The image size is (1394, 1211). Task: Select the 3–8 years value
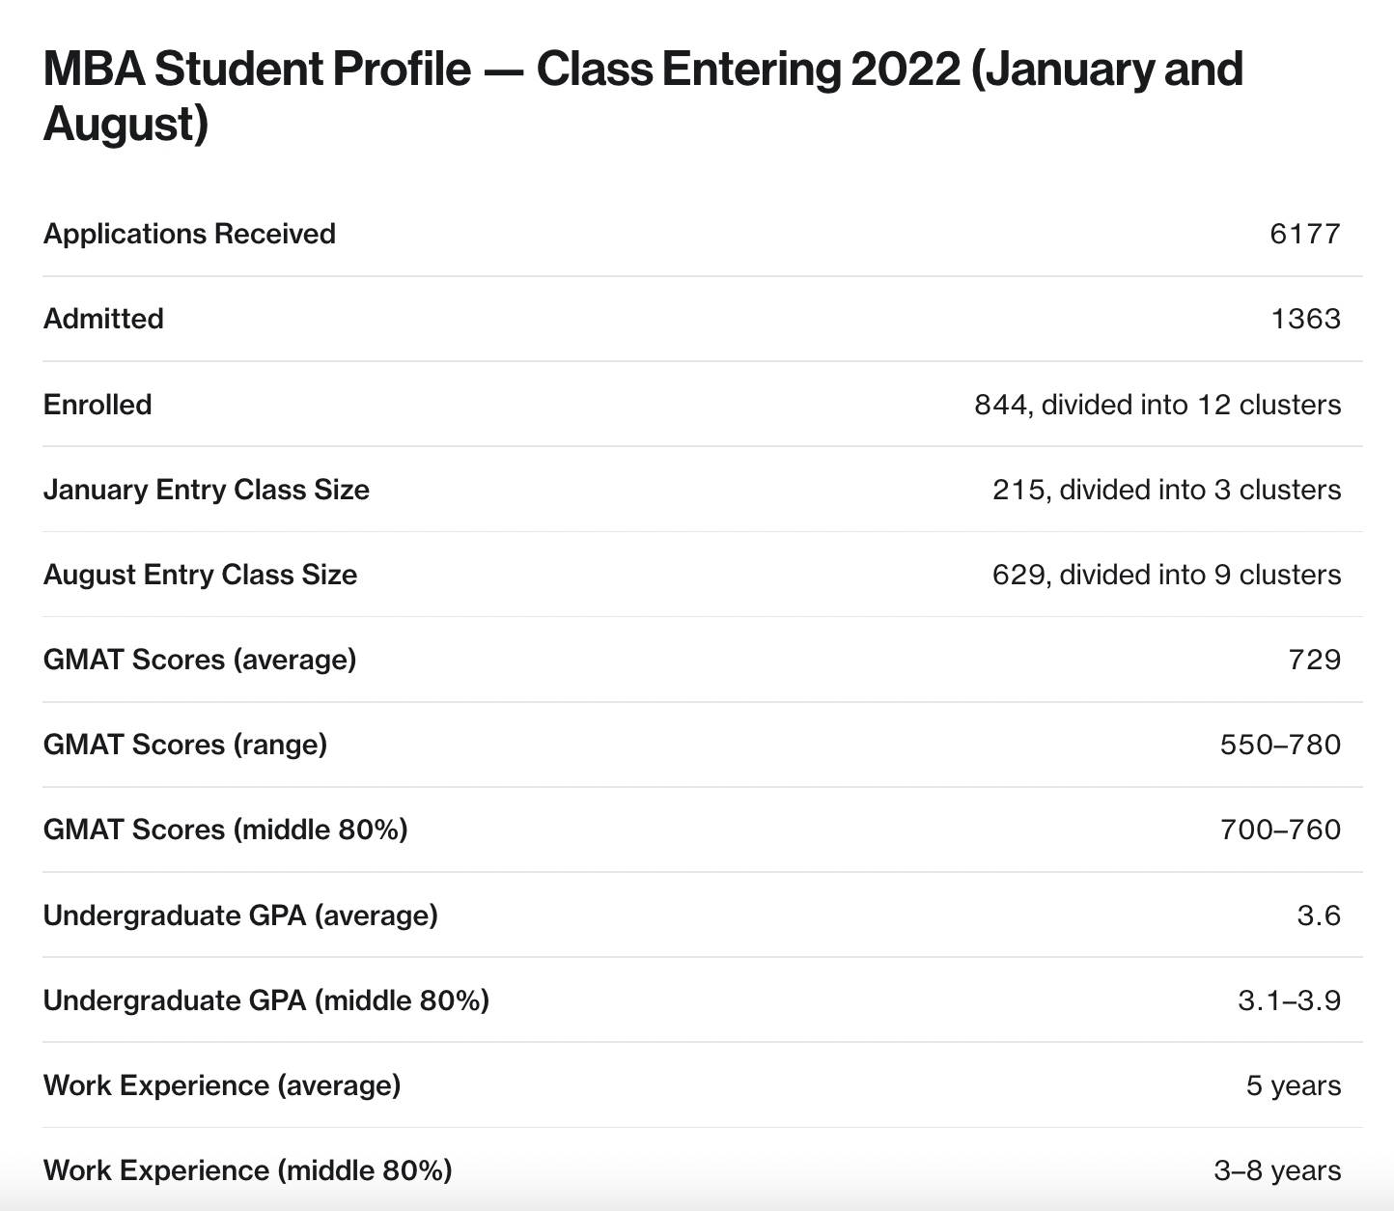click(1277, 1170)
